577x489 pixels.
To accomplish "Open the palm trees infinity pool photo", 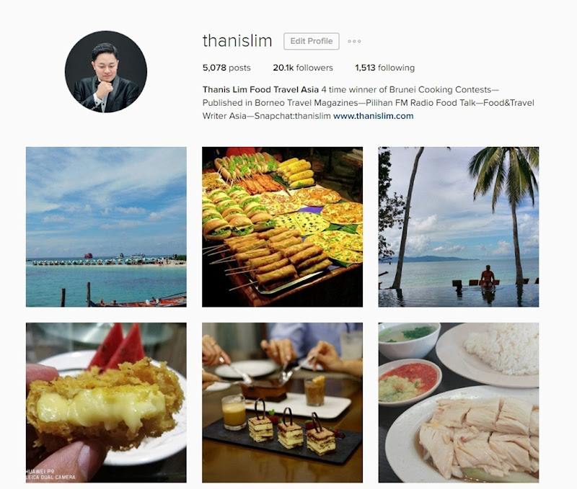I will 459,227.
